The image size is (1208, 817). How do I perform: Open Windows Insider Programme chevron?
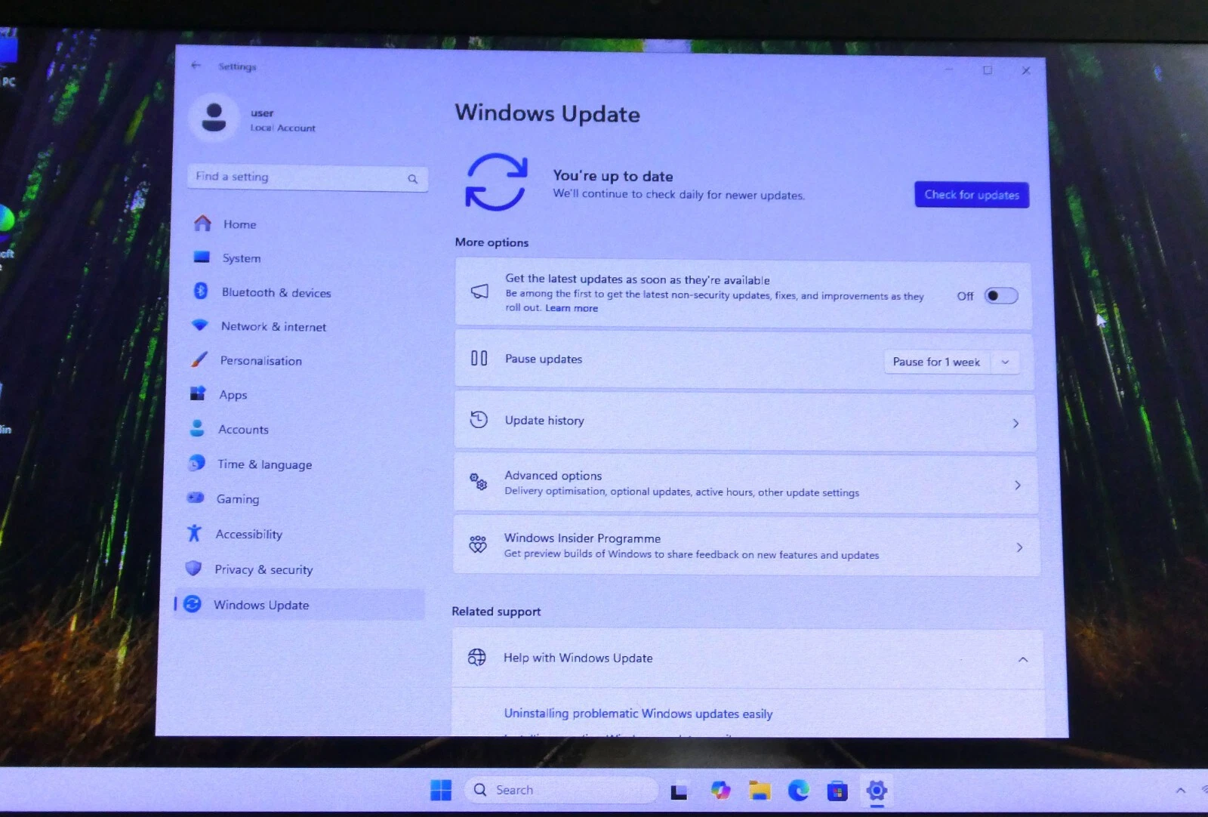tap(1019, 547)
